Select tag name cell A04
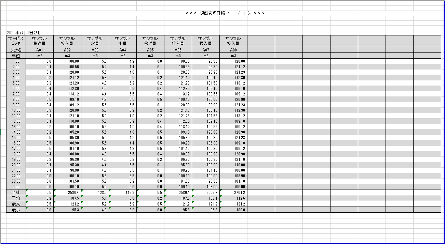This screenshot has height=244, width=445. click(123, 50)
